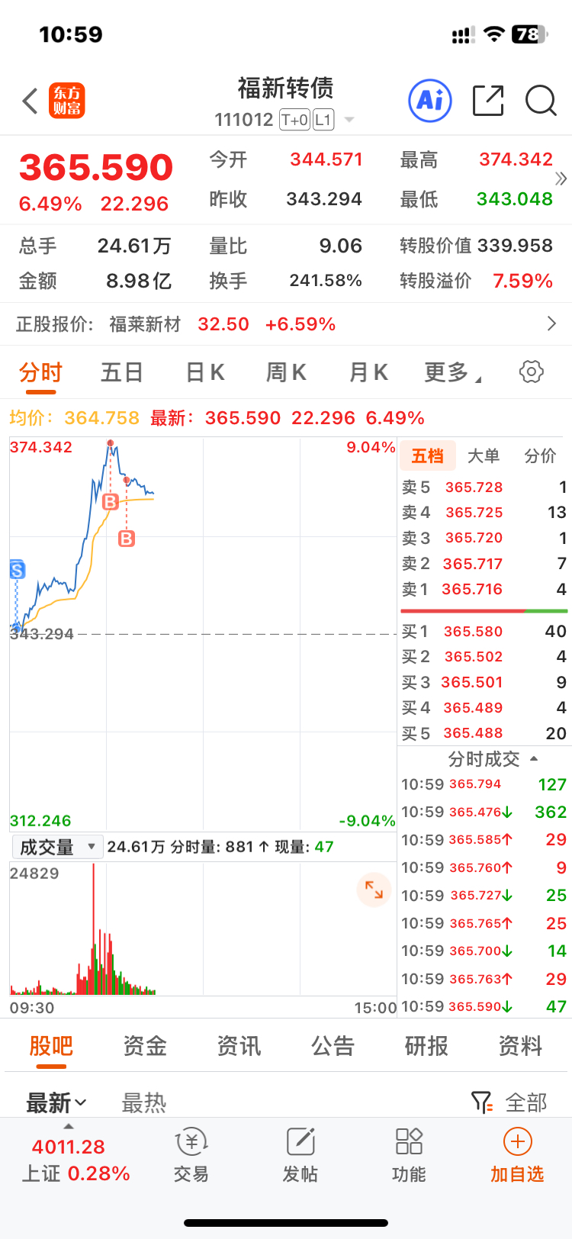Select the 五档 order book toggle
572x1239 pixels.
[427, 456]
